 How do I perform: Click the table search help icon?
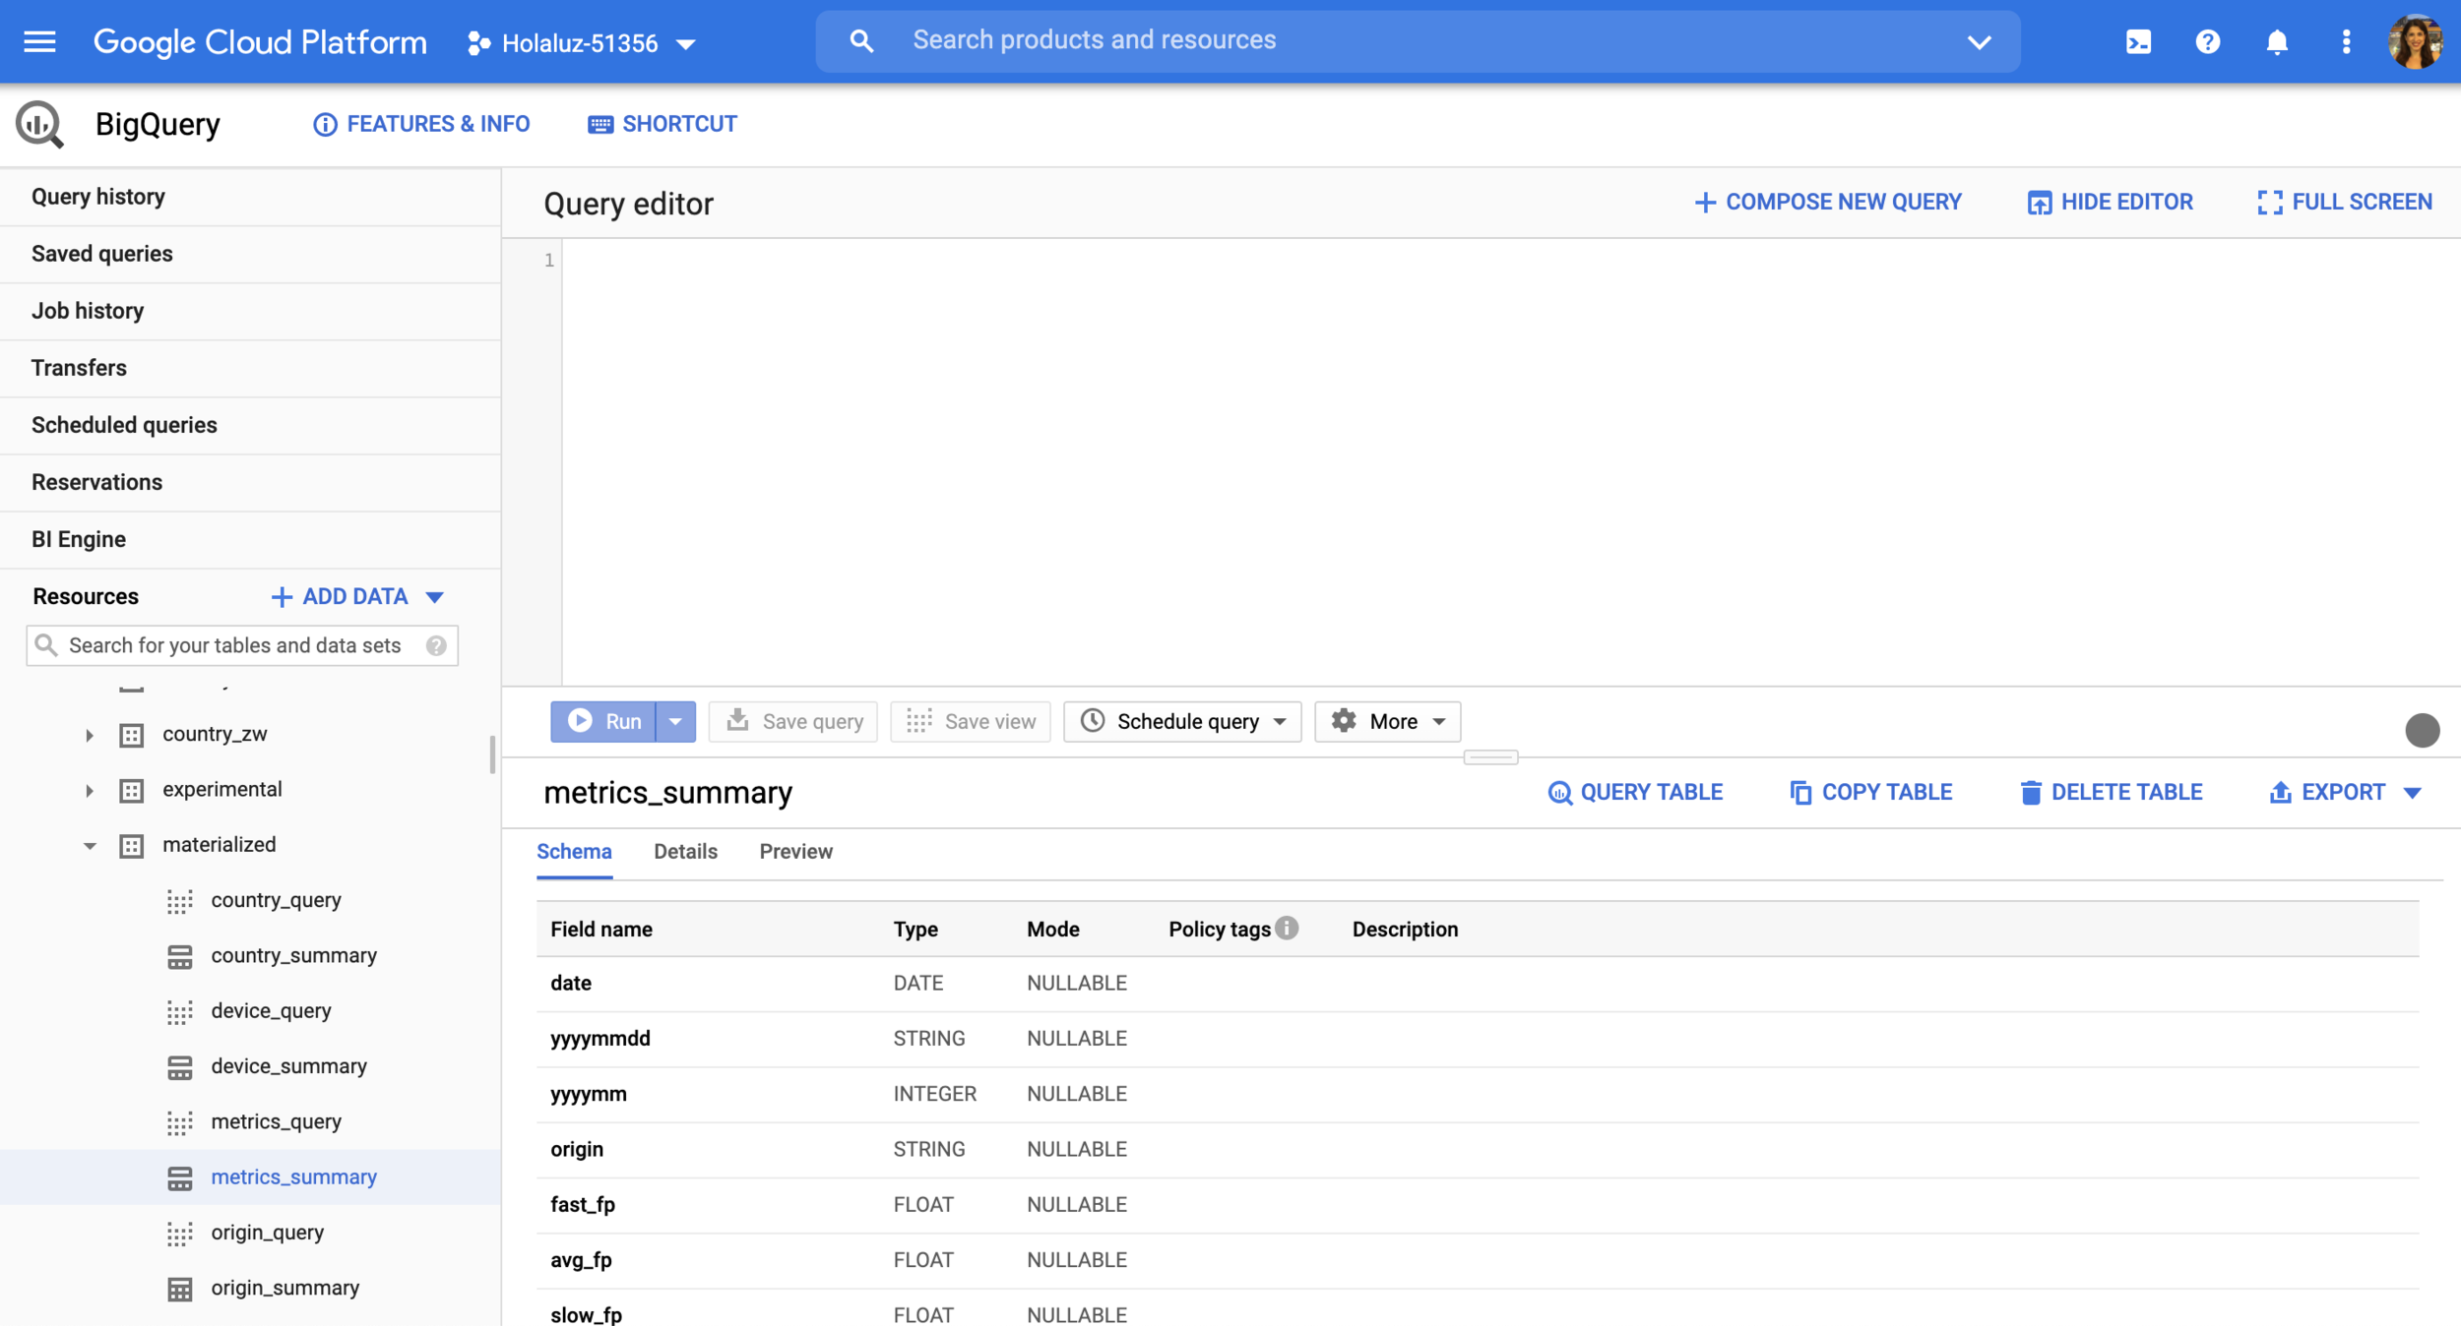(436, 645)
